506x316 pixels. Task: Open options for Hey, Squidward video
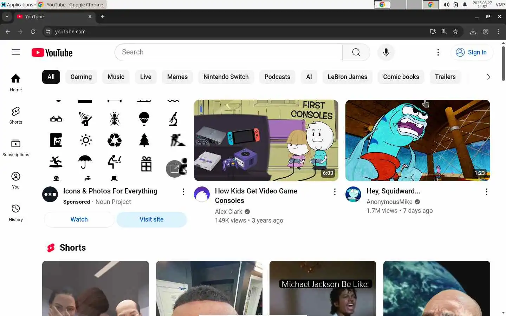coord(486,192)
